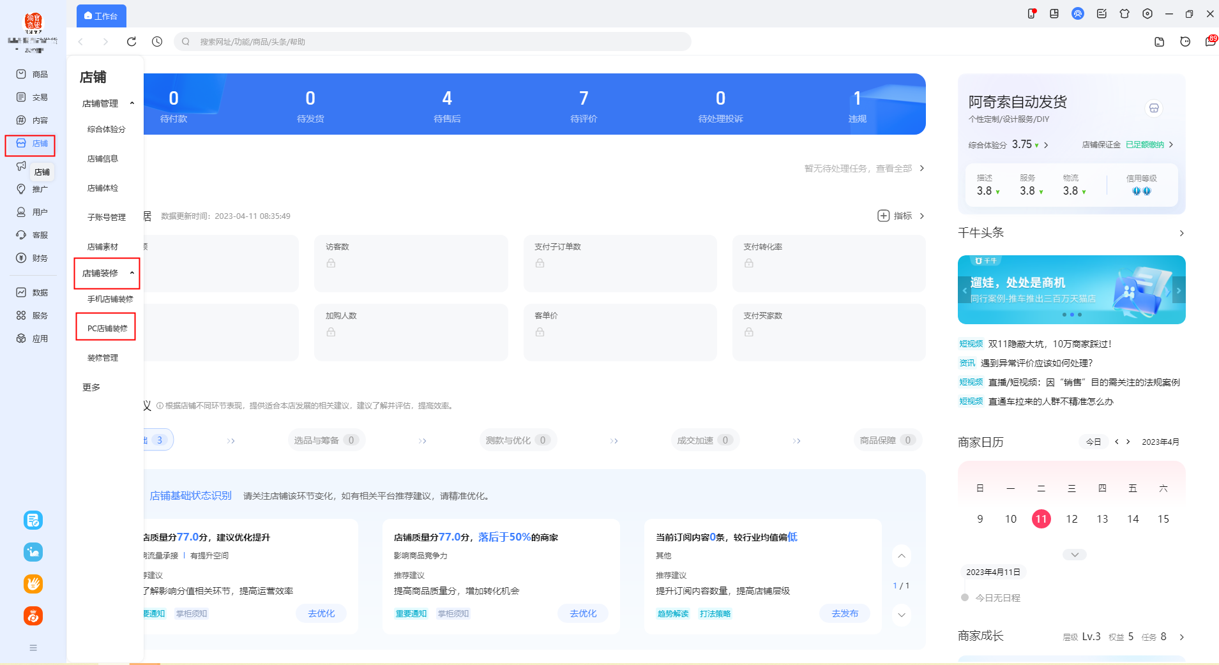1219x665 pixels.
Task: Switch to the 工作台 tab
Action: [102, 16]
